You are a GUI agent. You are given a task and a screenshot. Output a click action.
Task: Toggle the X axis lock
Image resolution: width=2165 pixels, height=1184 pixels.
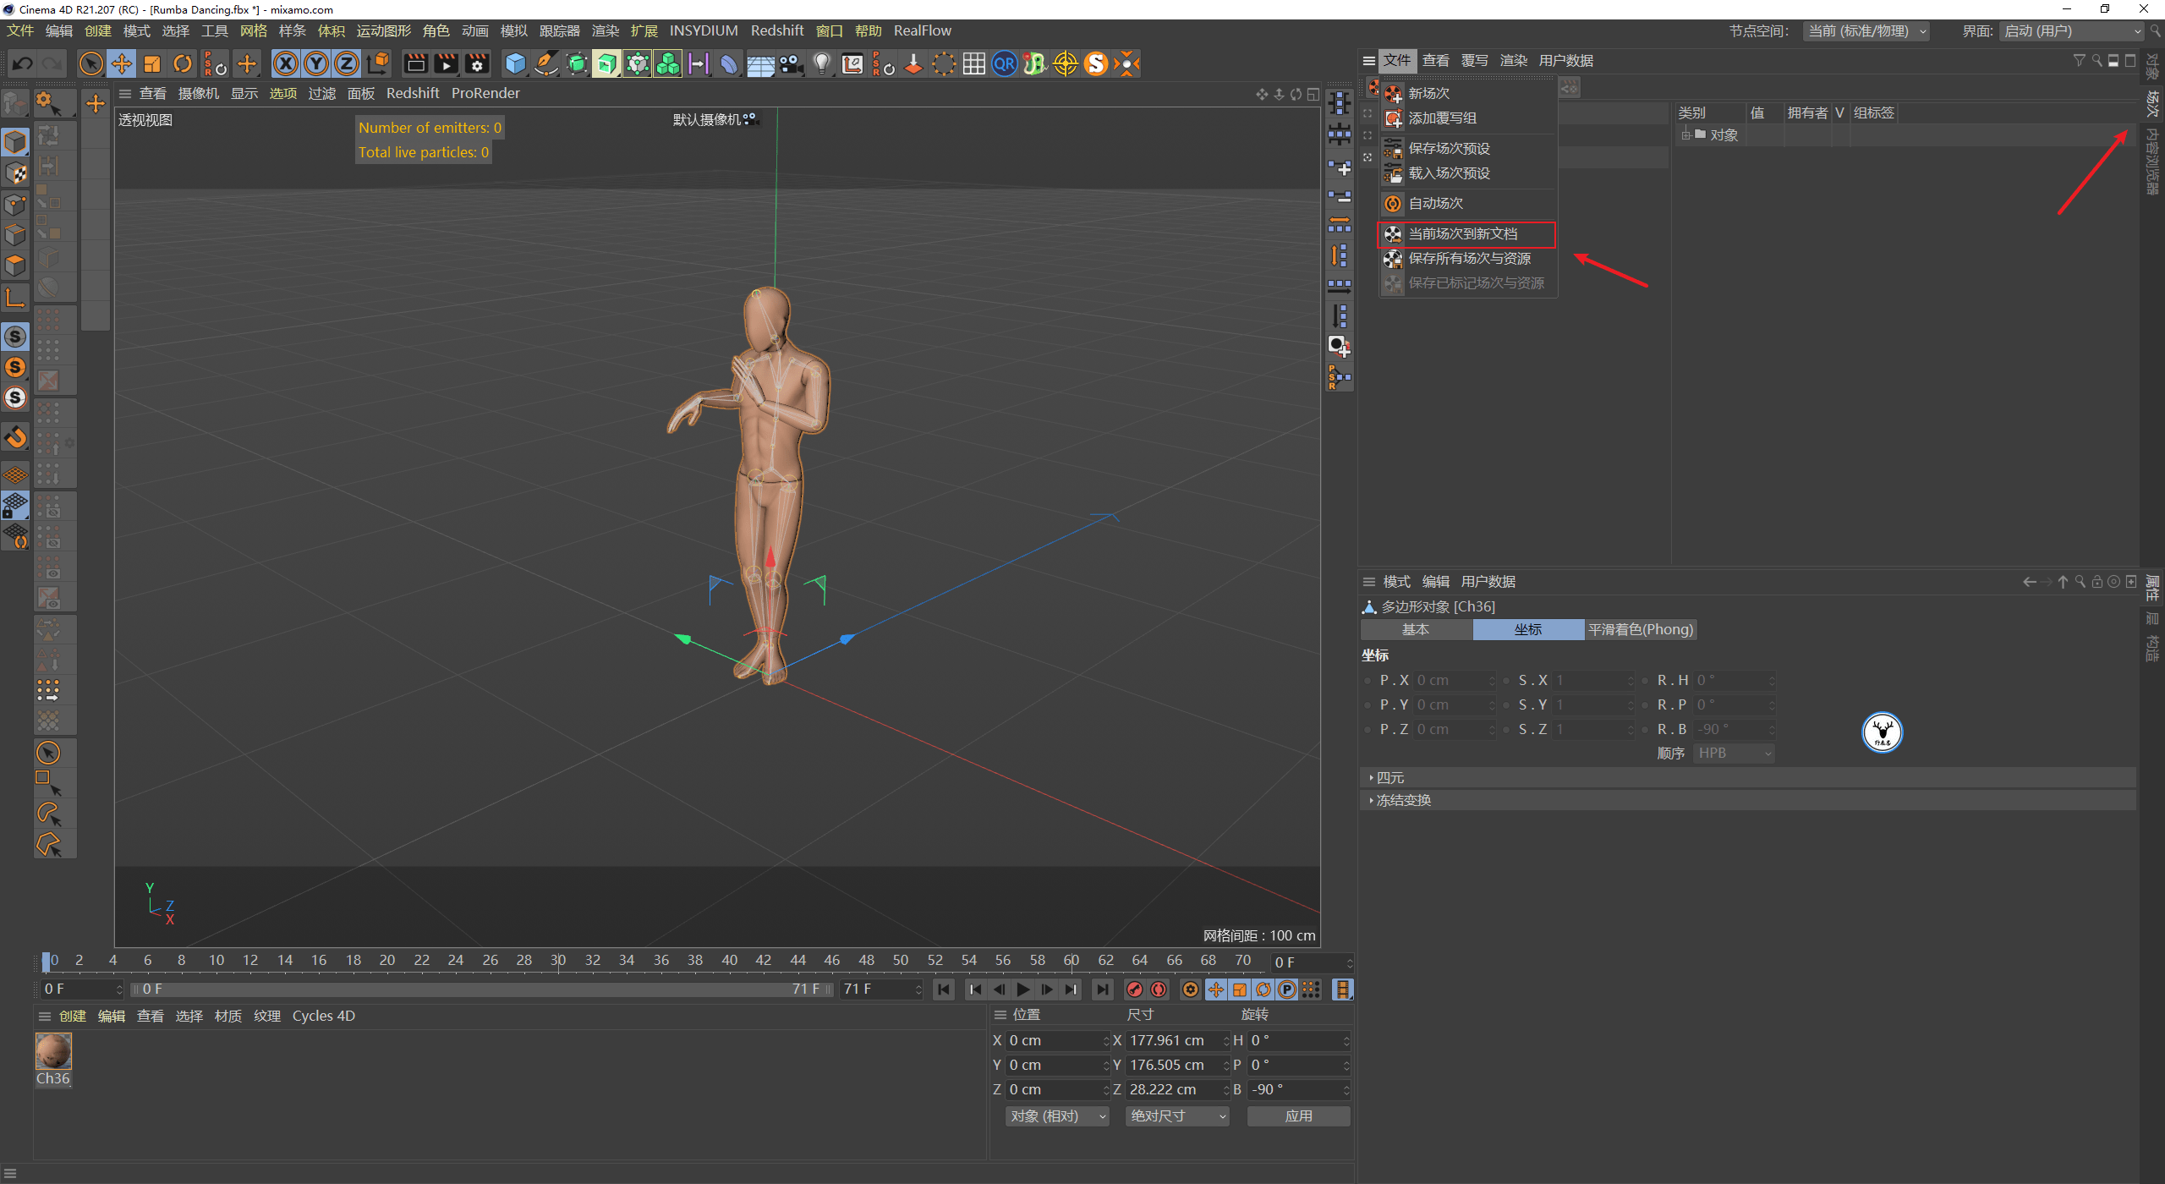click(286, 63)
